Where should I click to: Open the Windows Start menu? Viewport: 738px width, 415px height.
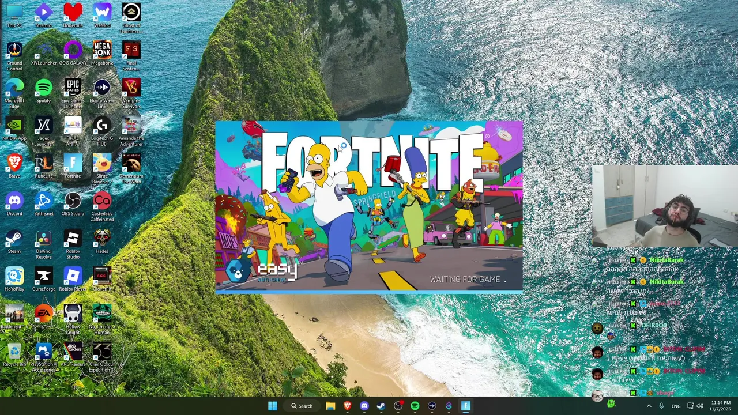point(273,406)
